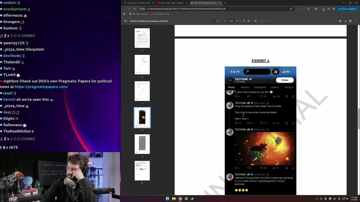
Task: Open Chrome downloads icon
Action: pyautogui.click(x=323, y=9)
